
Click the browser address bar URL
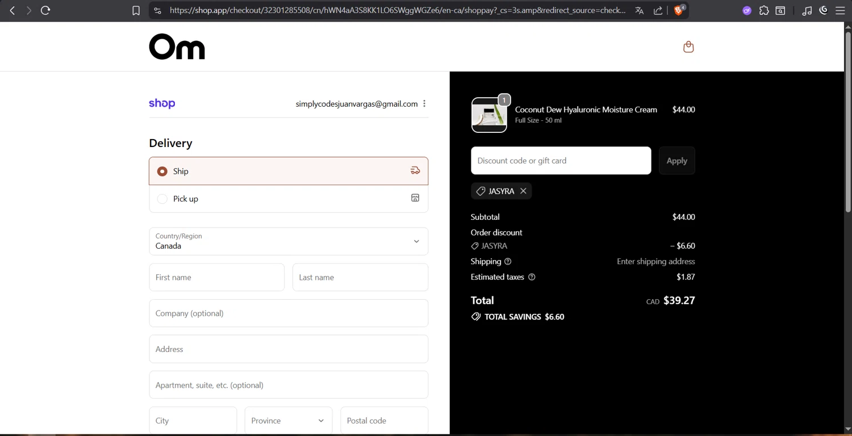(x=398, y=10)
